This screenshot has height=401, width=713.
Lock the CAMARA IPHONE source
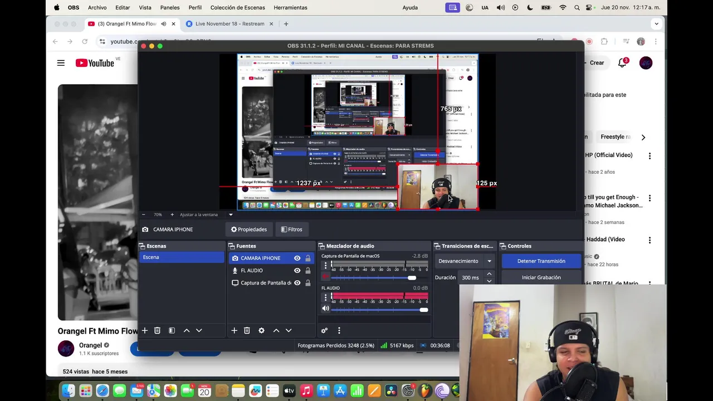[x=307, y=258]
